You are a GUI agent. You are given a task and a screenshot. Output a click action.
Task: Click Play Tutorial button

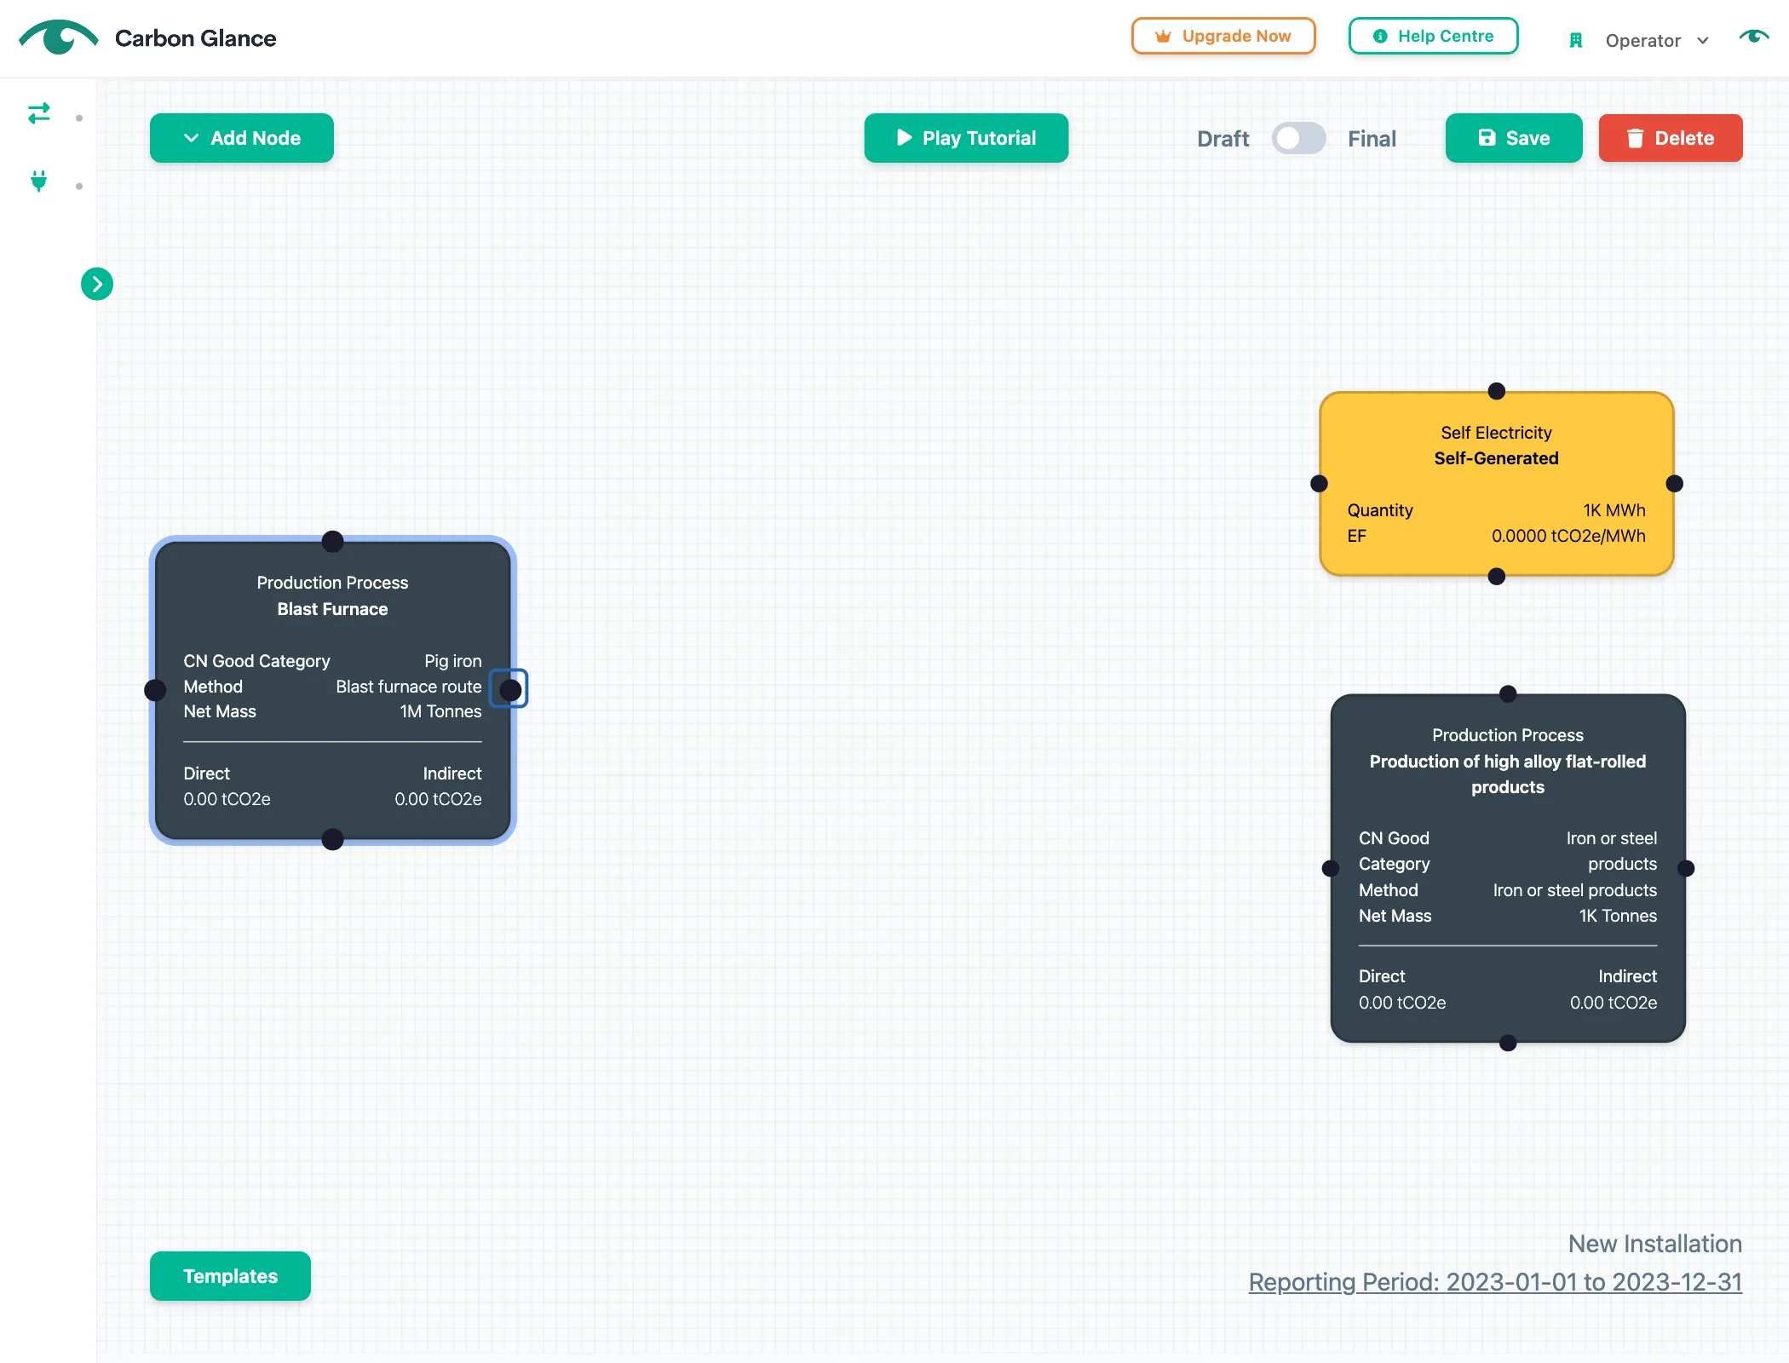[x=966, y=138]
